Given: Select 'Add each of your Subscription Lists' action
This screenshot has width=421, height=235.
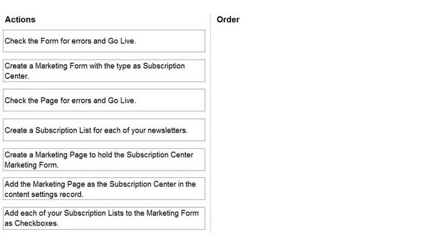Looking at the screenshot, I should pos(104,218).
